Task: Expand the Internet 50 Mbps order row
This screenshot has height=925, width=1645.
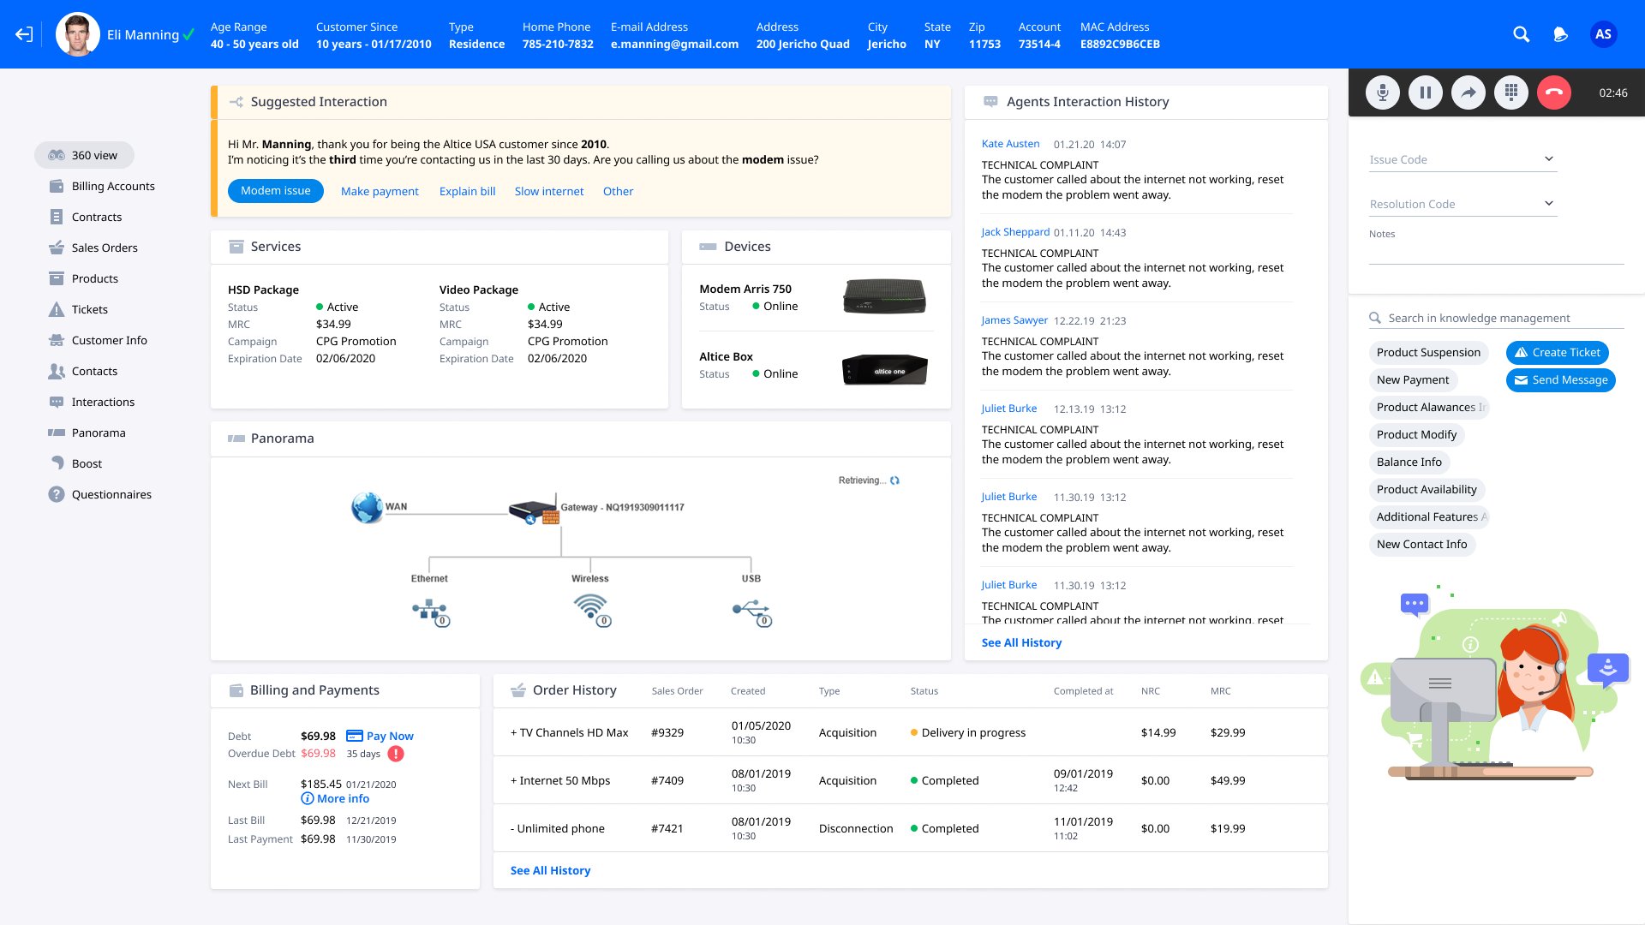Action: (910, 780)
